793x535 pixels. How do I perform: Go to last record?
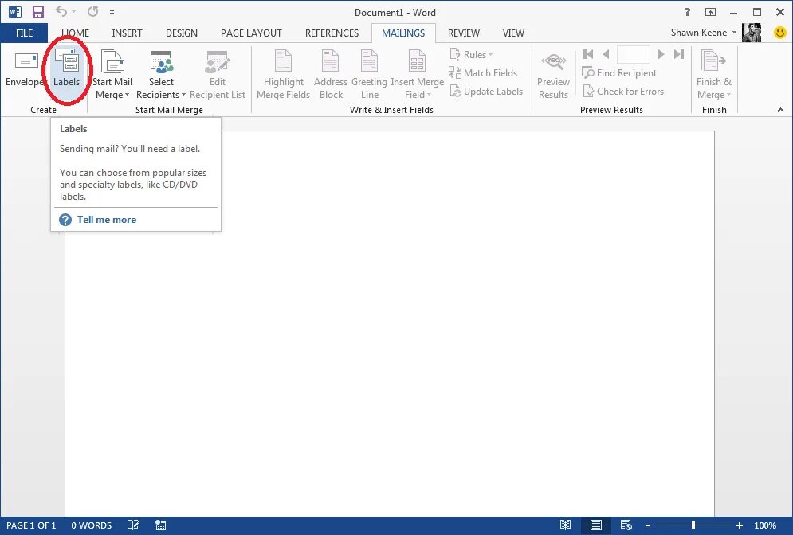coord(679,54)
